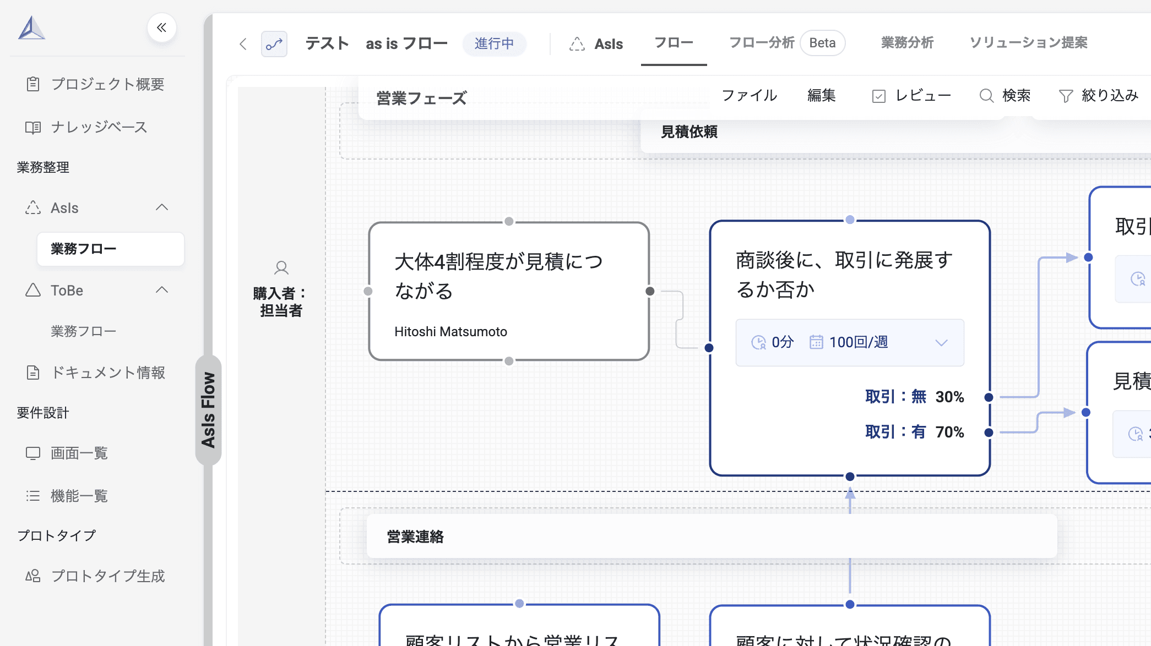Click the 取引：有 70% branch label
Image resolution: width=1151 pixels, height=646 pixels.
(x=914, y=432)
